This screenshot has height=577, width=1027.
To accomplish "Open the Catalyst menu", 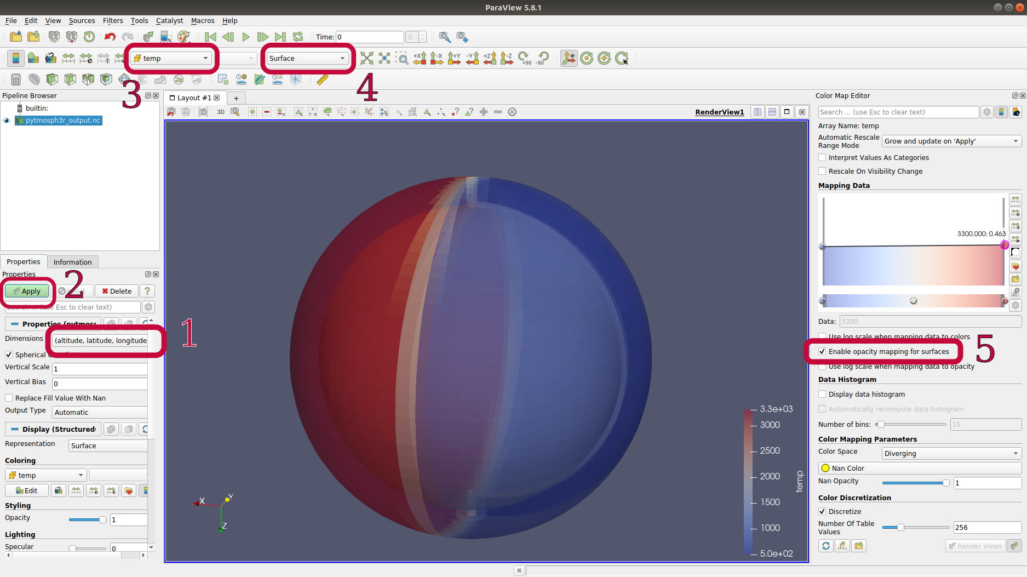I will point(169,20).
